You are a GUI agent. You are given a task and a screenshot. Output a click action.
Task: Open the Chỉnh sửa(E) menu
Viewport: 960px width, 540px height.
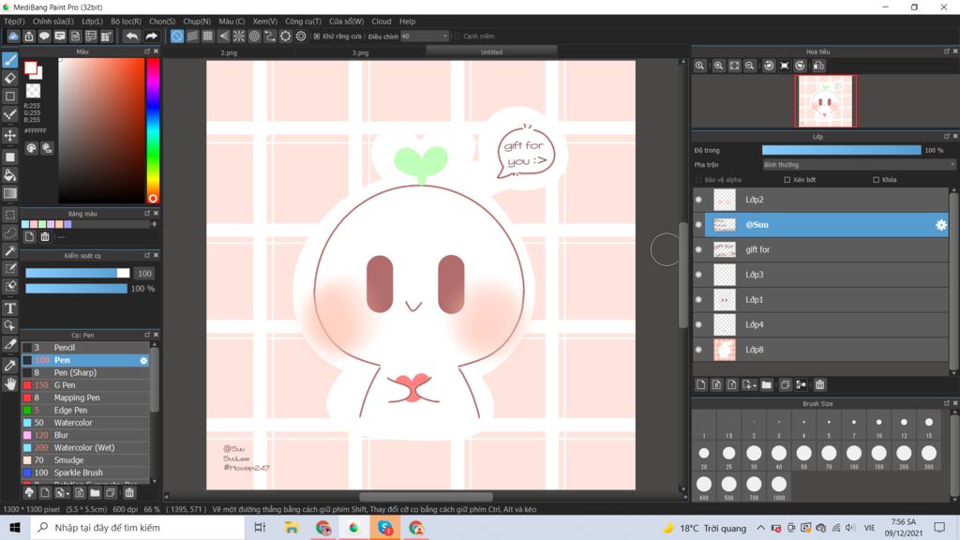[53, 22]
